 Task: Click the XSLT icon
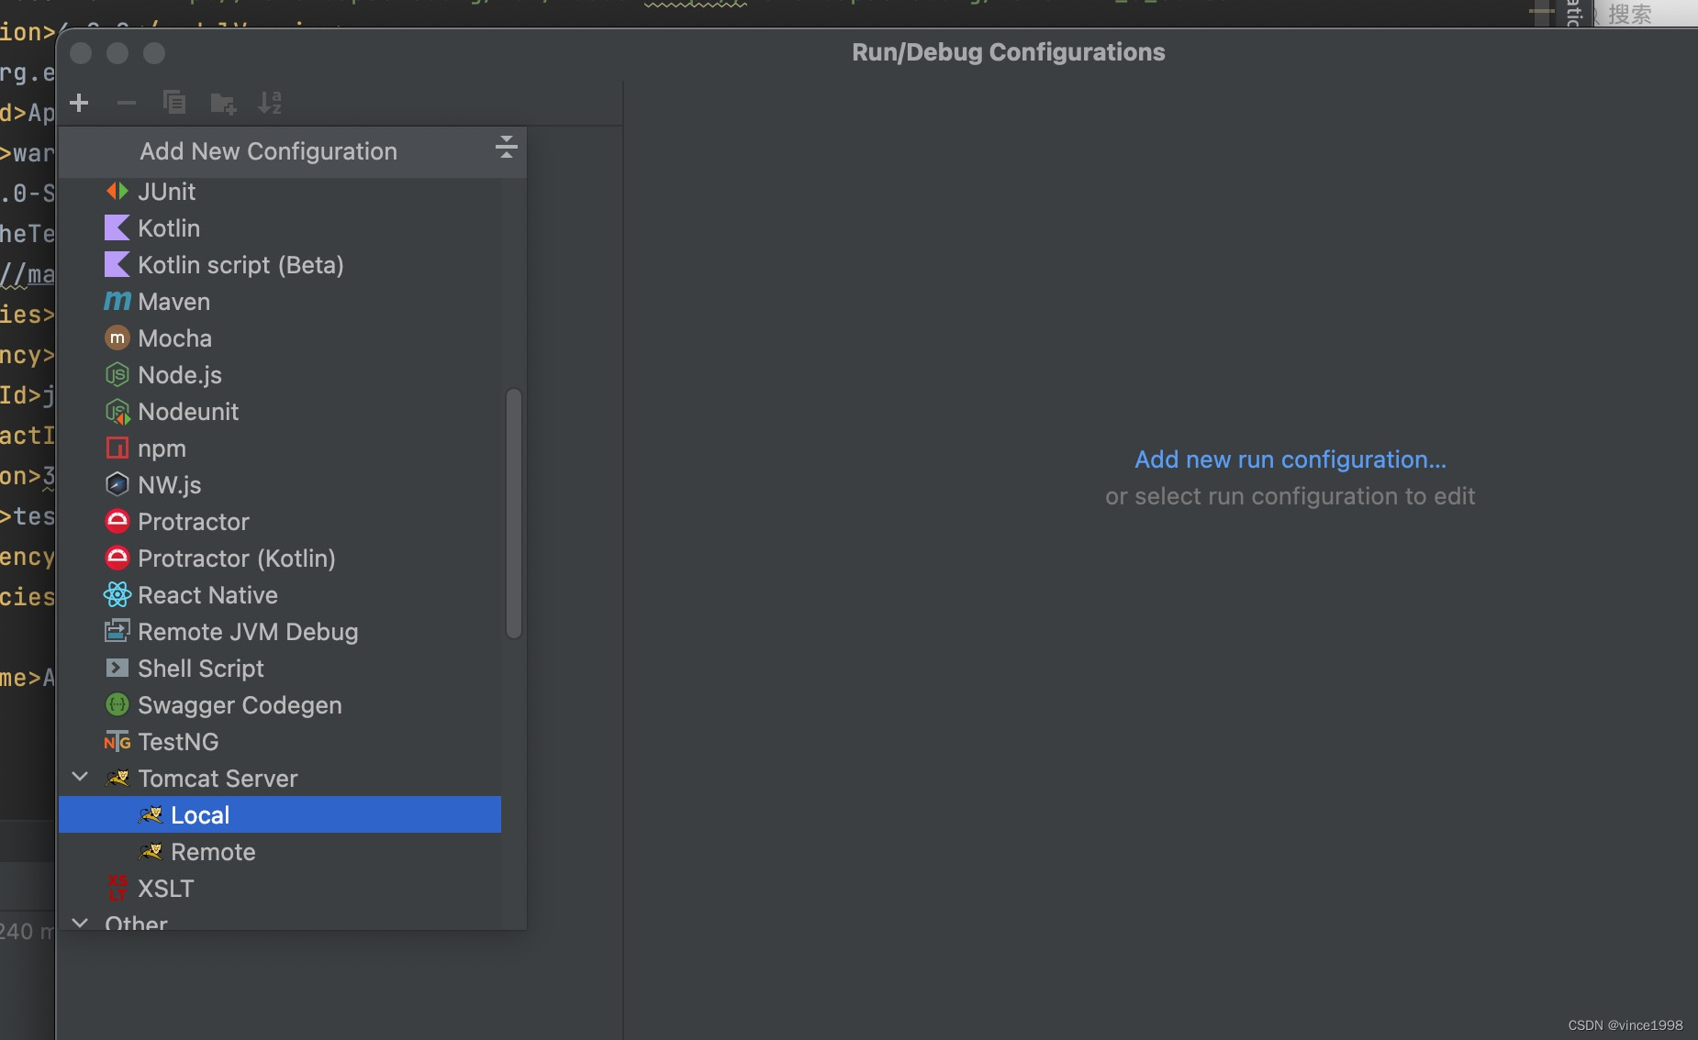coord(117,888)
